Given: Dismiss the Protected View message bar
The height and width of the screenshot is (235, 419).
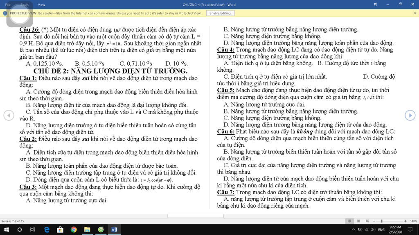Looking at the screenshot, I should 415,13.
